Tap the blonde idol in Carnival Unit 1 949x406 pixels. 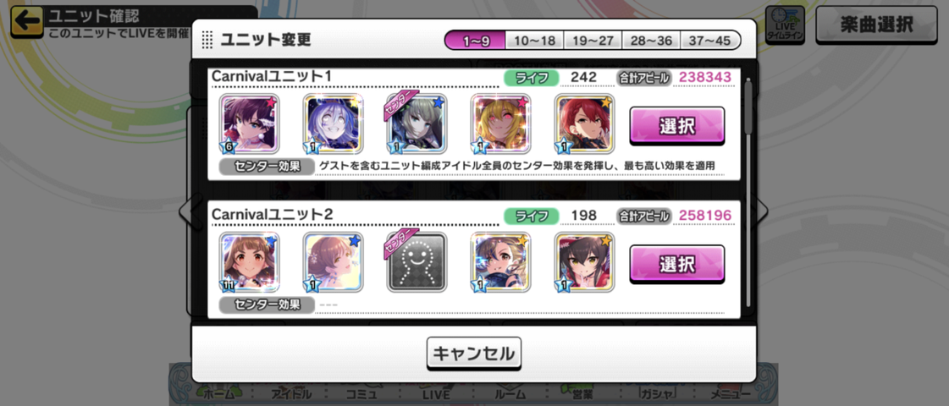pyautogui.click(x=500, y=123)
